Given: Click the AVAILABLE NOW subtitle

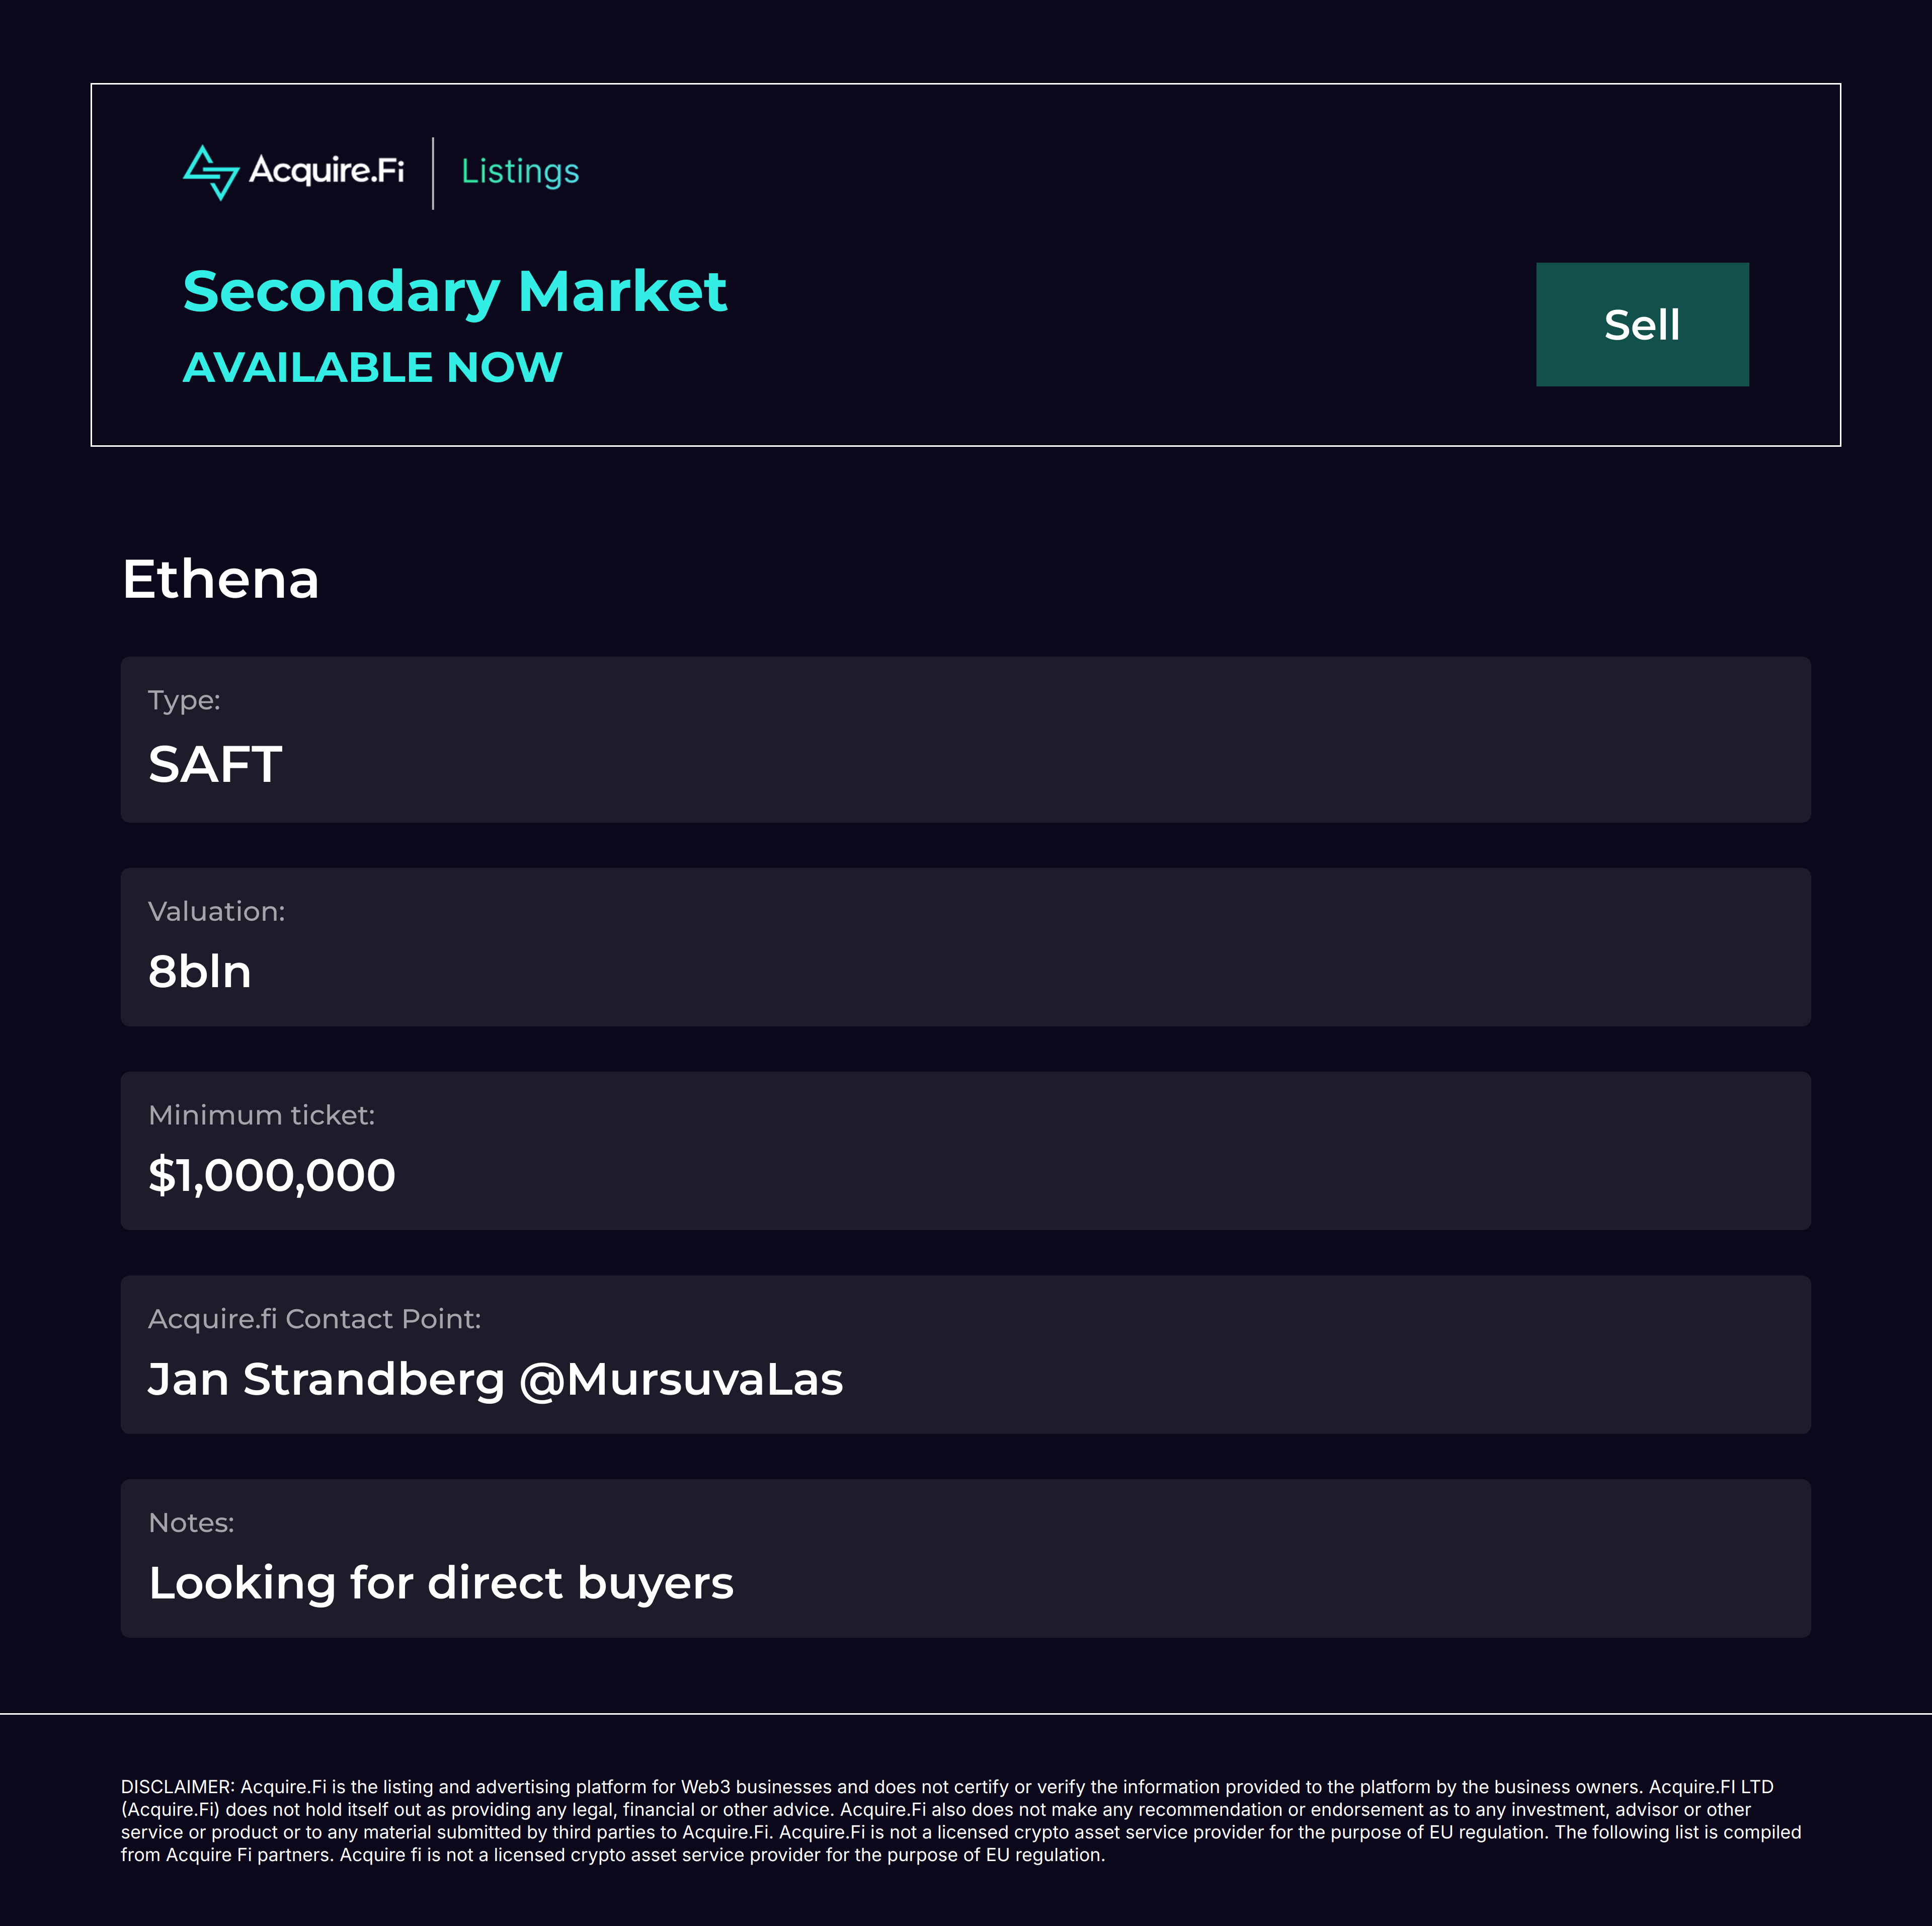Looking at the screenshot, I should (372, 367).
